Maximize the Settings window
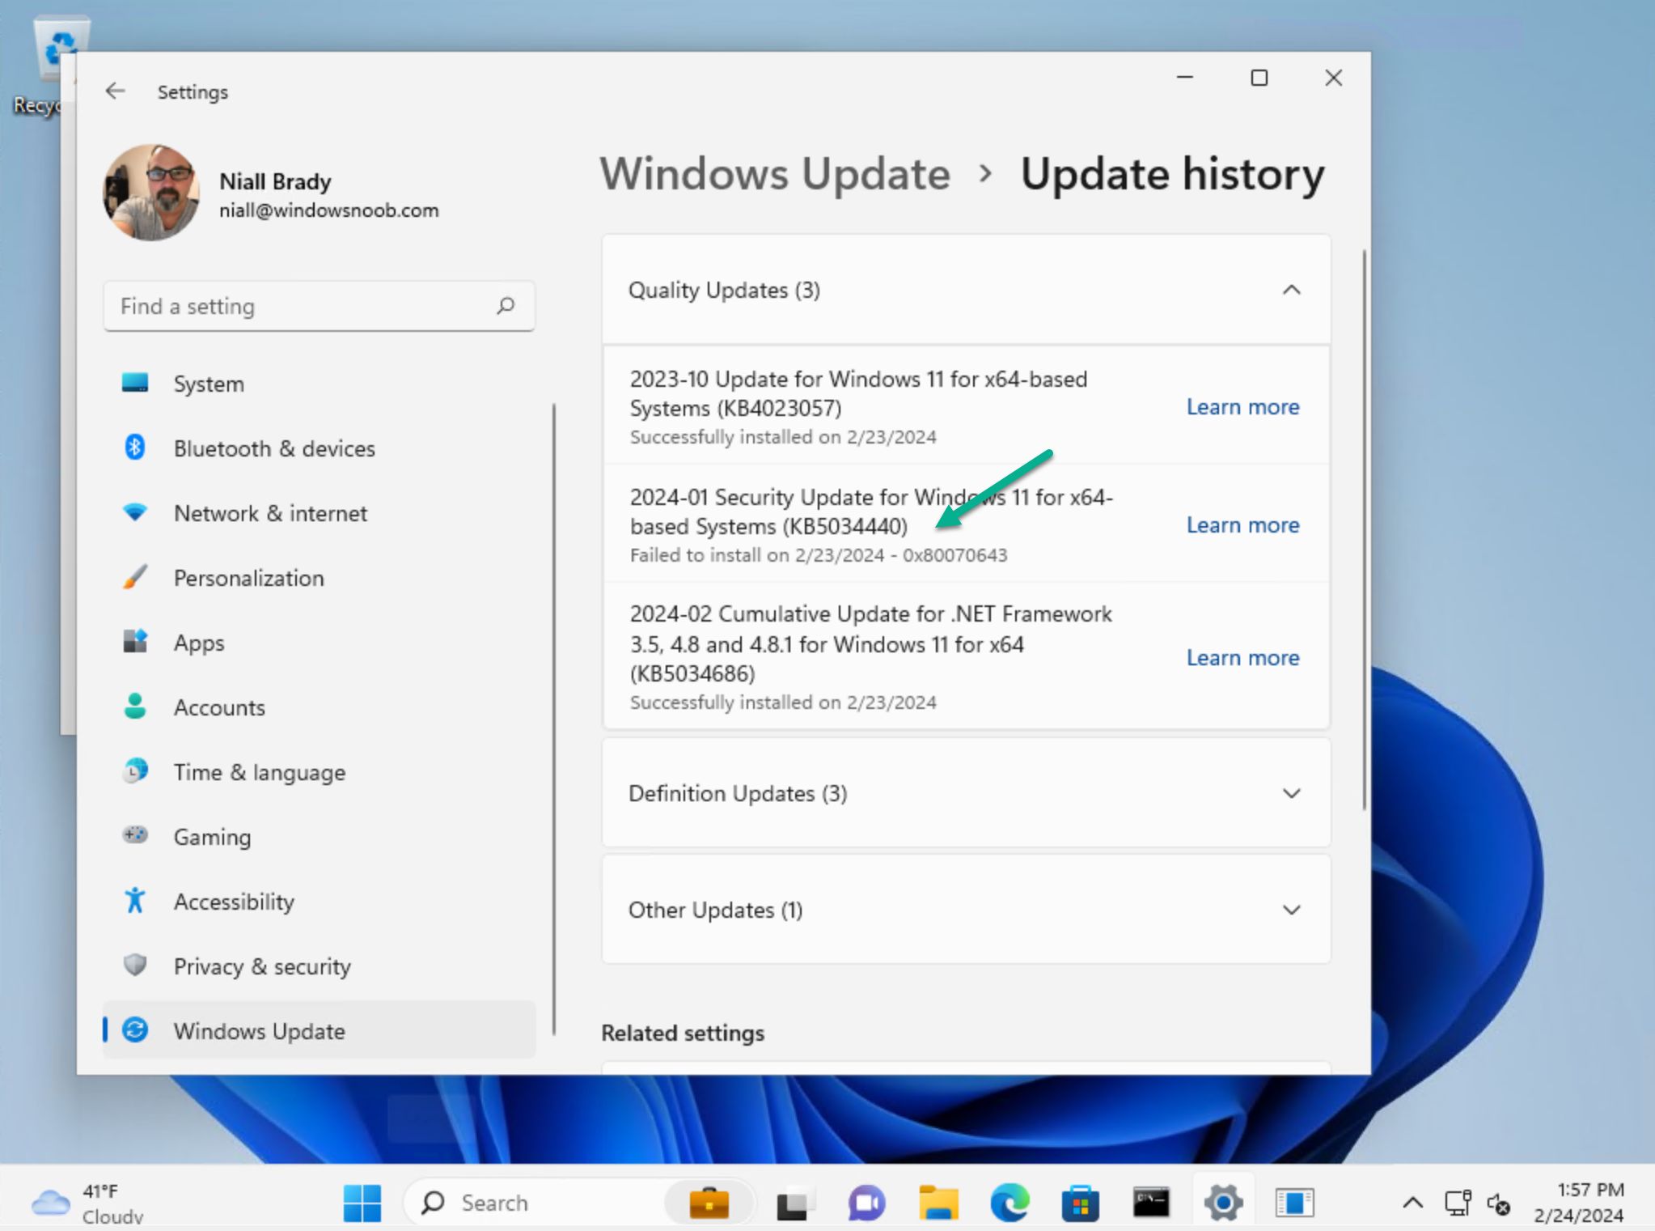 (1259, 78)
